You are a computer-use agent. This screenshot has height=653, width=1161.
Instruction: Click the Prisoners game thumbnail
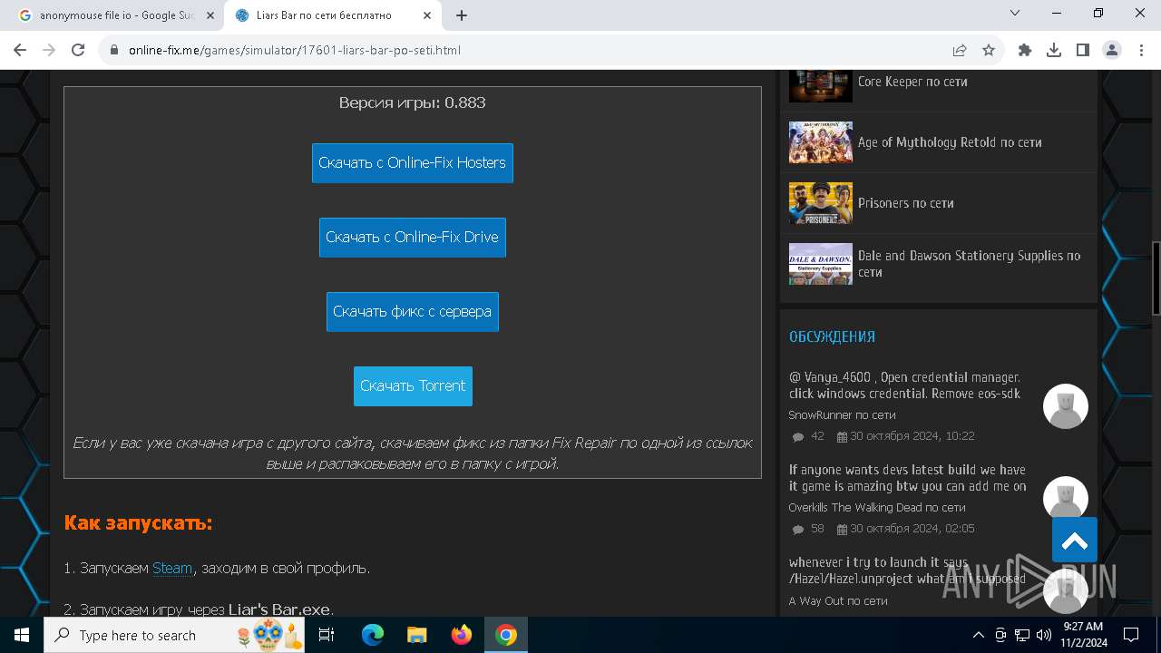pos(821,203)
